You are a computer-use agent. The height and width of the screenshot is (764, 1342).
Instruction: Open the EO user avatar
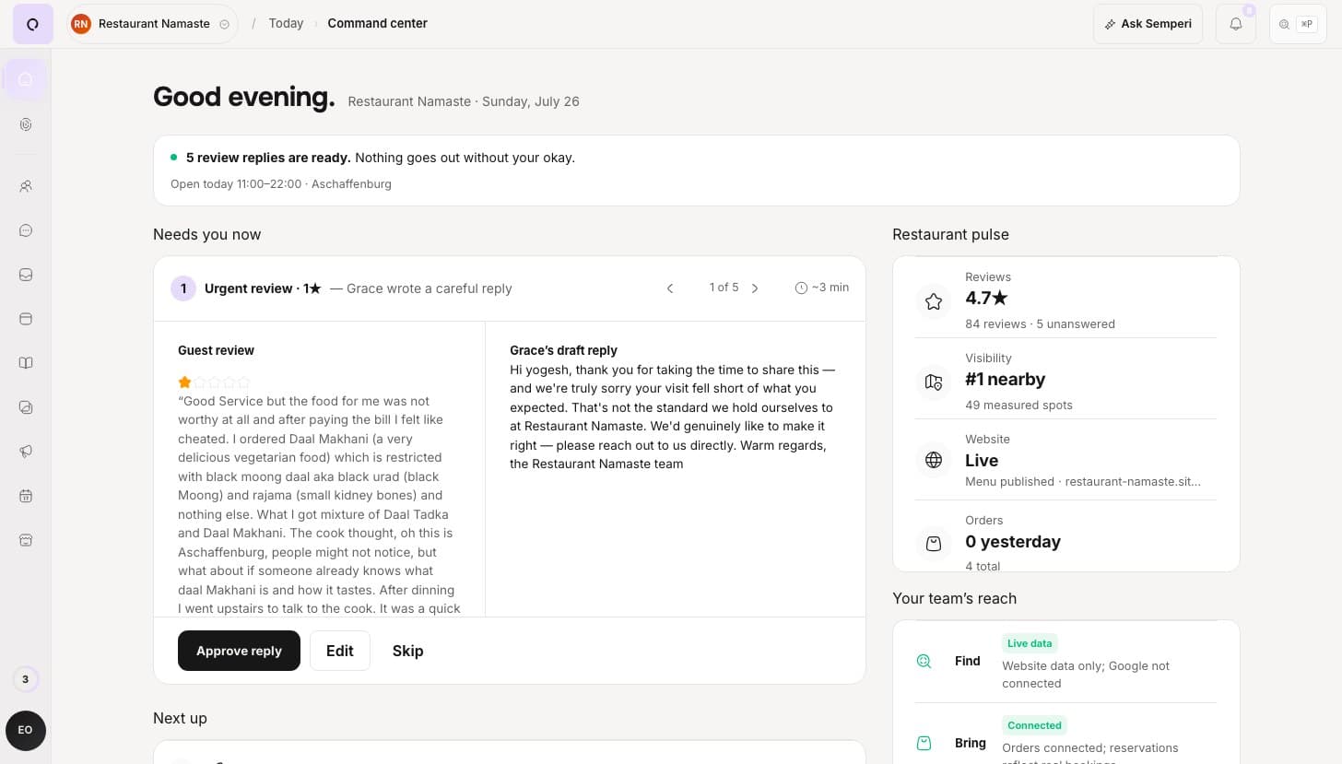[x=26, y=730]
